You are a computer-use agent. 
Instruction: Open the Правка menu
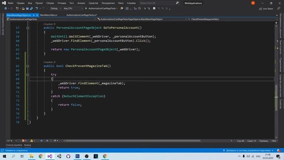pyautogui.click(x=20, y=3)
